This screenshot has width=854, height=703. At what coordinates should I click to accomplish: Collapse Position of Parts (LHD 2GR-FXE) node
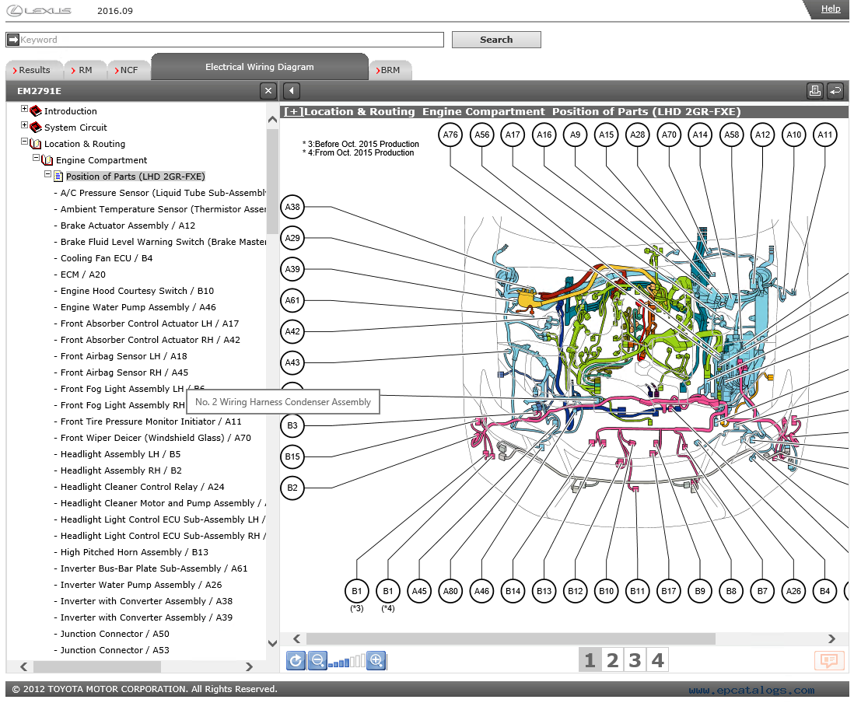(x=48, y=174)
